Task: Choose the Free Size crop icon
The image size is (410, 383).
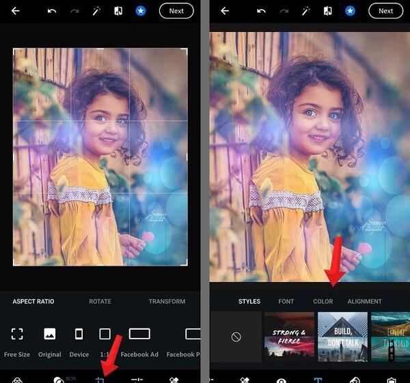Action: [17, 334]
